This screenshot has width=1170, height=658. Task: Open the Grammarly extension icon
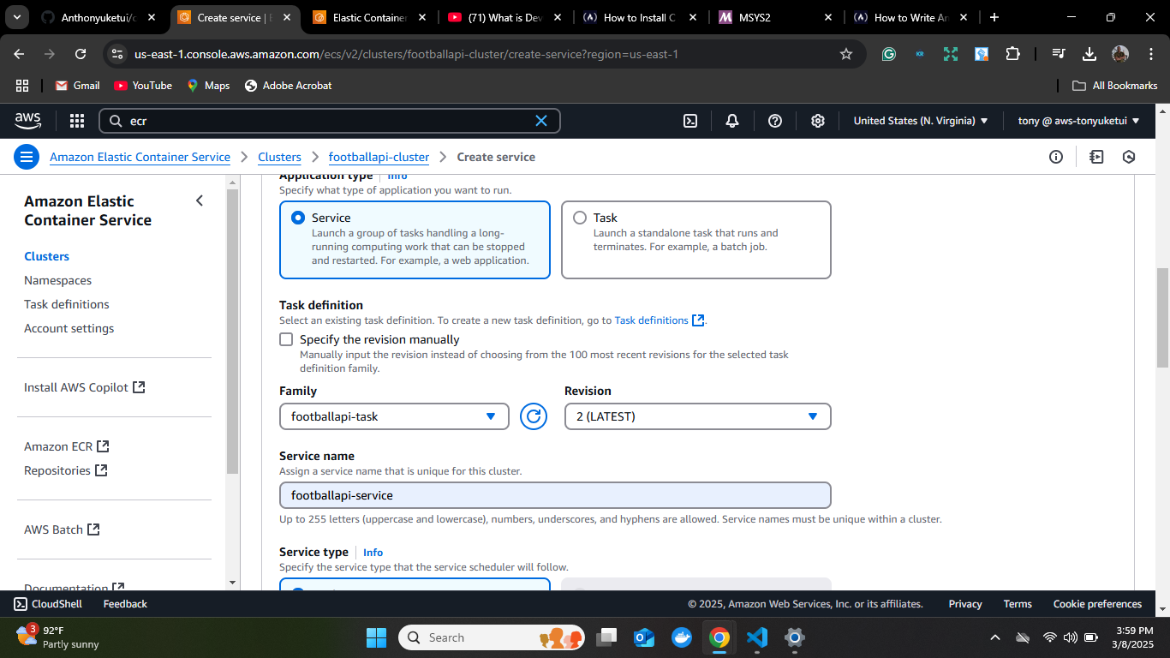pyautogui.click(x=889, y=54)
